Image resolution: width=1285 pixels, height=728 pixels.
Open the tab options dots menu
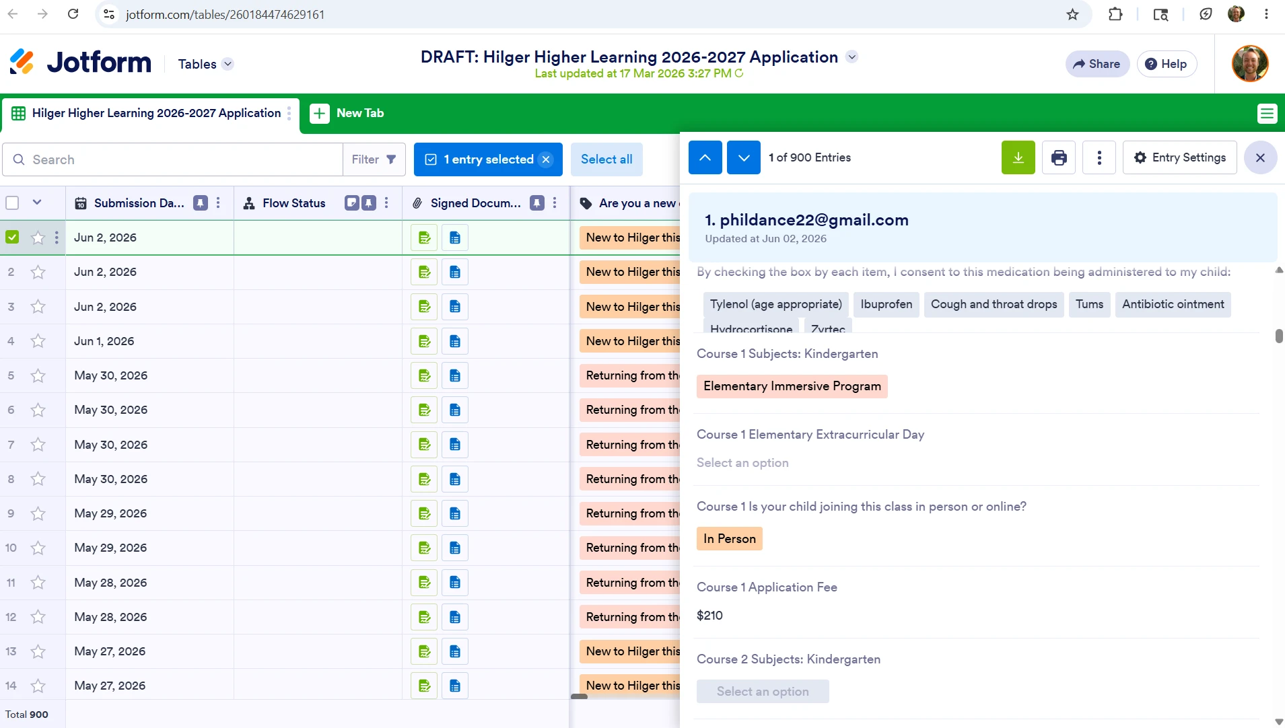(289, 113)
